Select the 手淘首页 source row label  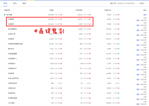pyautogui.click(x=11, y=24)
